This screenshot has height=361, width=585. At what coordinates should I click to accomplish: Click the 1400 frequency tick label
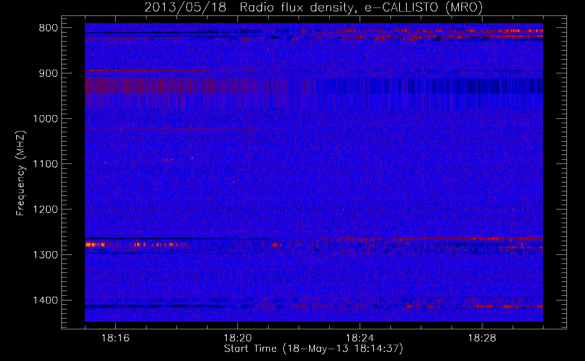click(x=45, y=300)
